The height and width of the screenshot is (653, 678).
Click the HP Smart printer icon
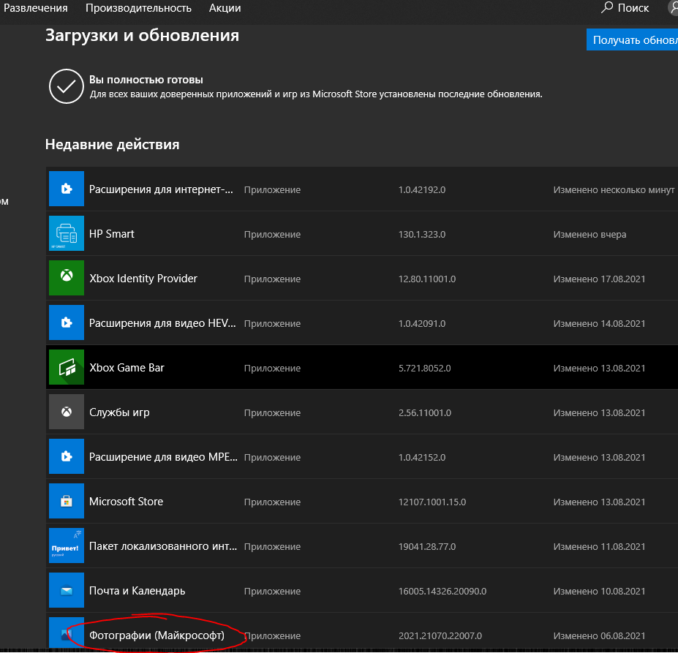[x=67, y=234]
